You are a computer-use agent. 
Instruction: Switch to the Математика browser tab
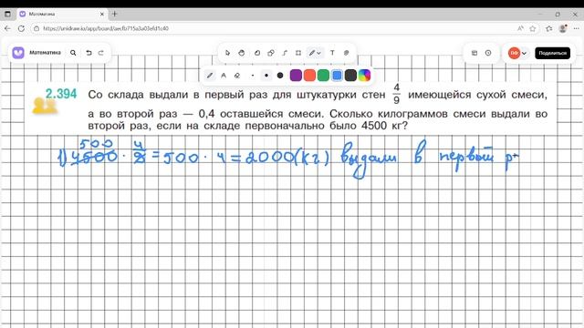pos(61,14)
